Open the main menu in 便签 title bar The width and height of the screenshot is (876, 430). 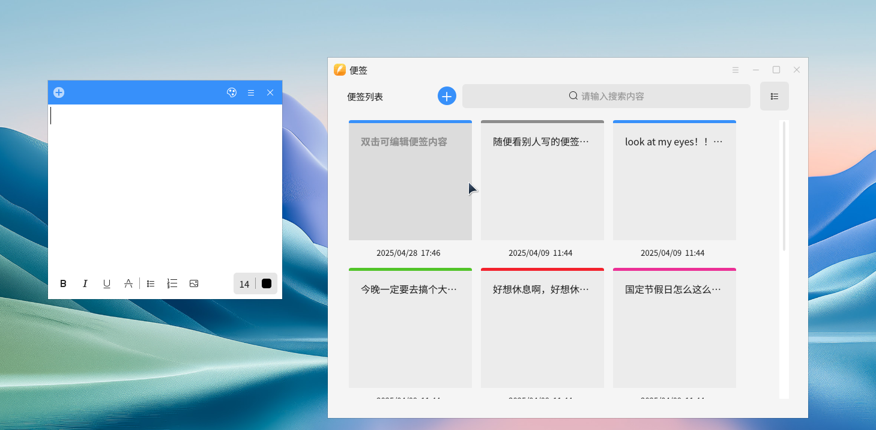[736, 70]
